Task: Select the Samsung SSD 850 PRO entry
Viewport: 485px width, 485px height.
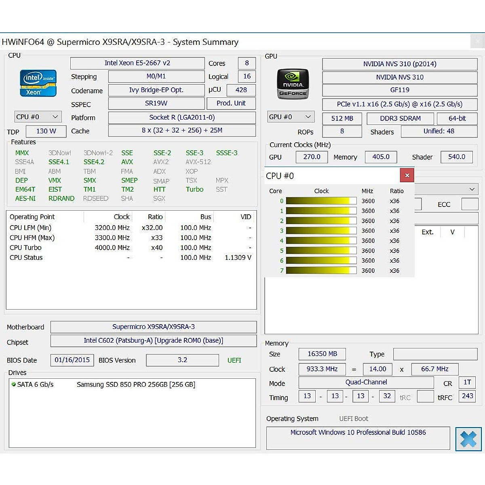Action: point(135,384)
